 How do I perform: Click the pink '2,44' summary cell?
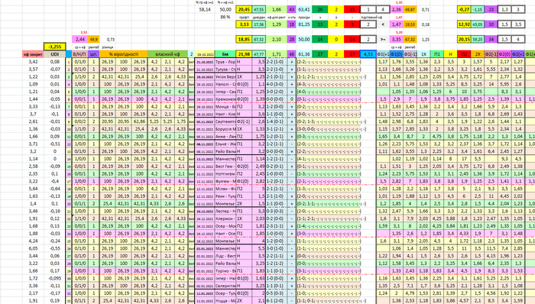(79, 39)
